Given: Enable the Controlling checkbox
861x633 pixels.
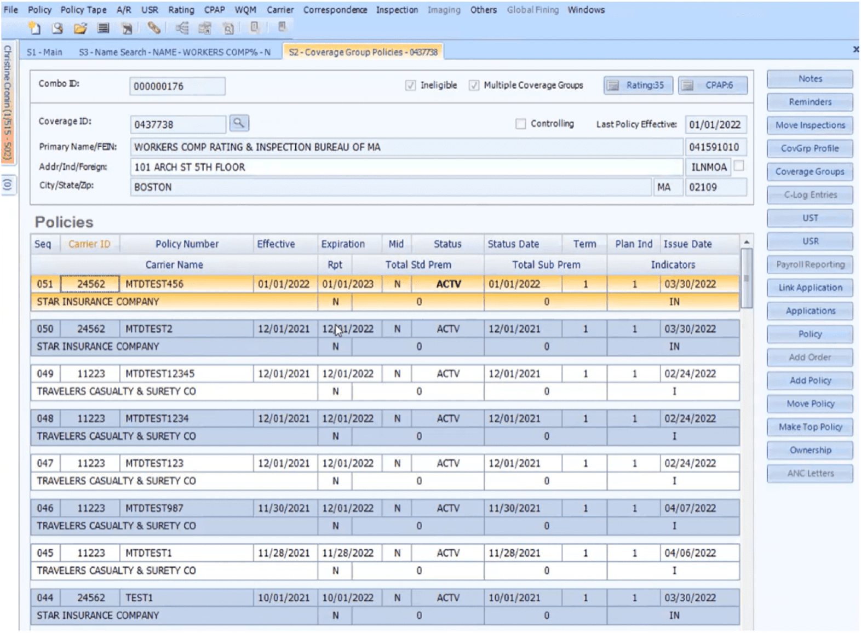Looking at the screenshot, I should 520,124.
